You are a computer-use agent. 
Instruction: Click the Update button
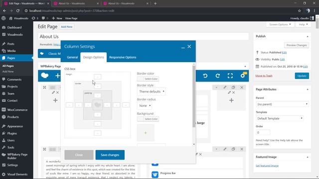coord(302,76)
